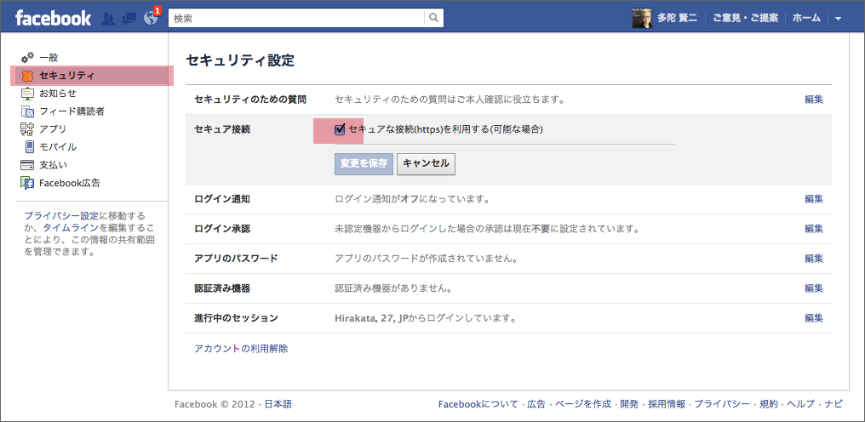
Task: Click the セキュリティ shield icon
Action: point(27,76)
